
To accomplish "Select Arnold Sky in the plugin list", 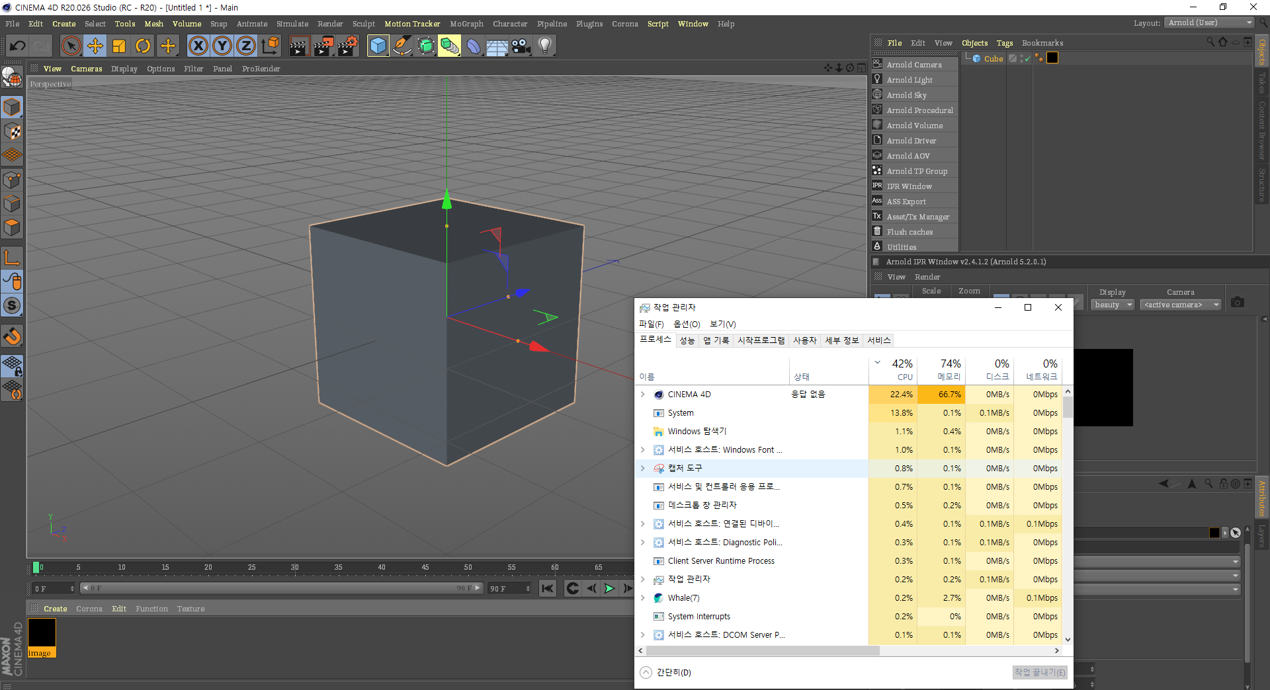I will pyautogui.click(x=915, y=95).
